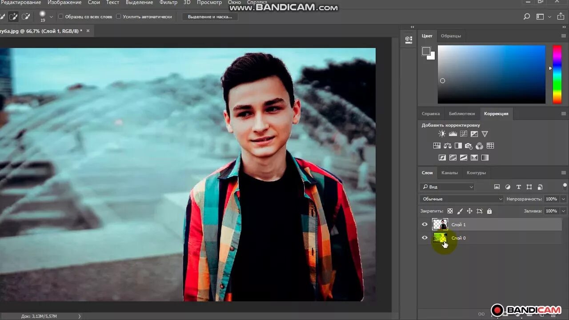Hide layer 'Слой 0' with eye icon
The image size is (569, 320).
[x=425, y=238]
